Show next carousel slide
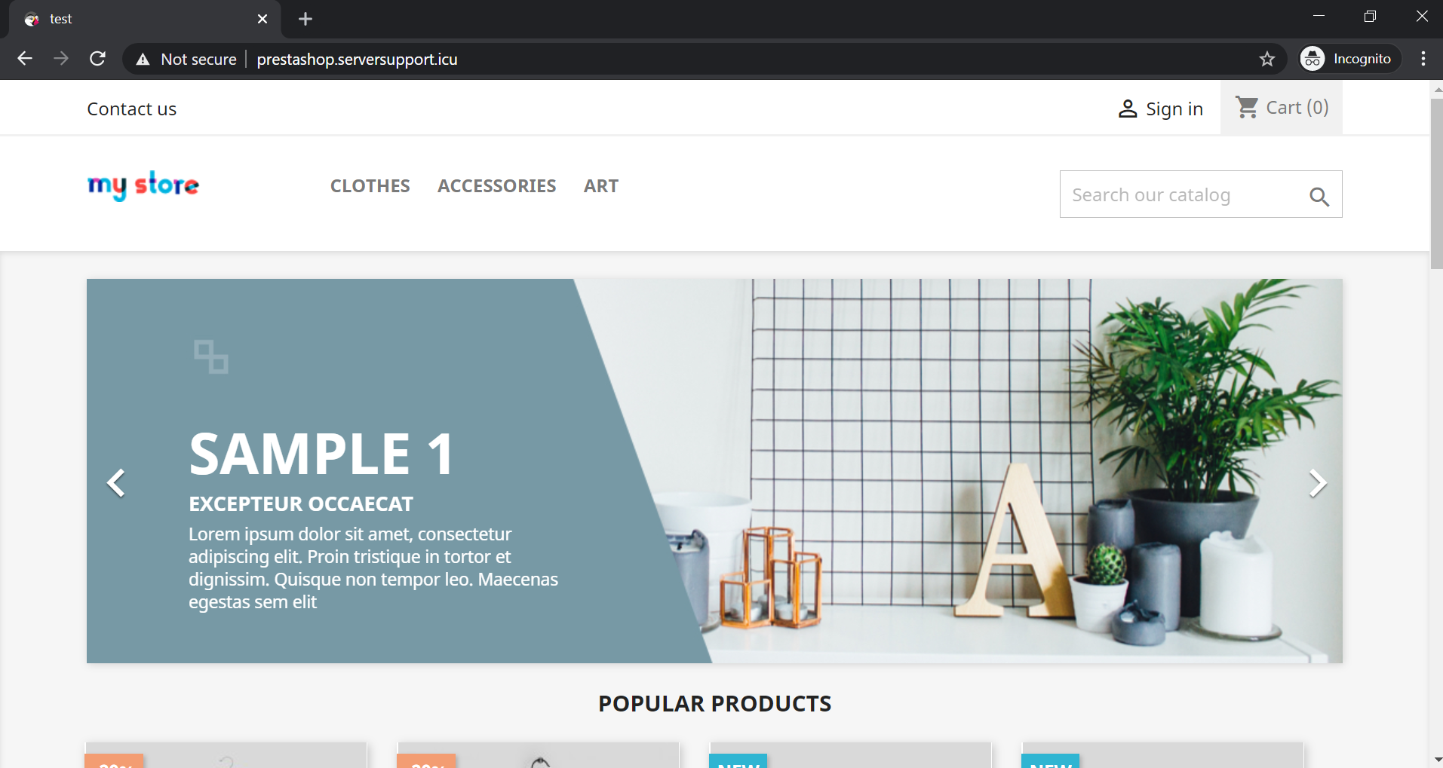Screen dimensions: 1443x768 point(1317,483)
